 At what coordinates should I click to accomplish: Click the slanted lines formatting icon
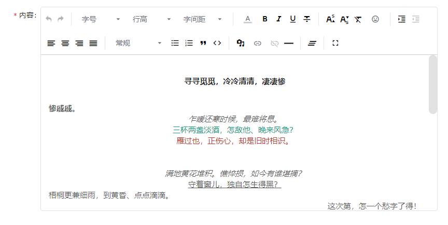point(312,44)
